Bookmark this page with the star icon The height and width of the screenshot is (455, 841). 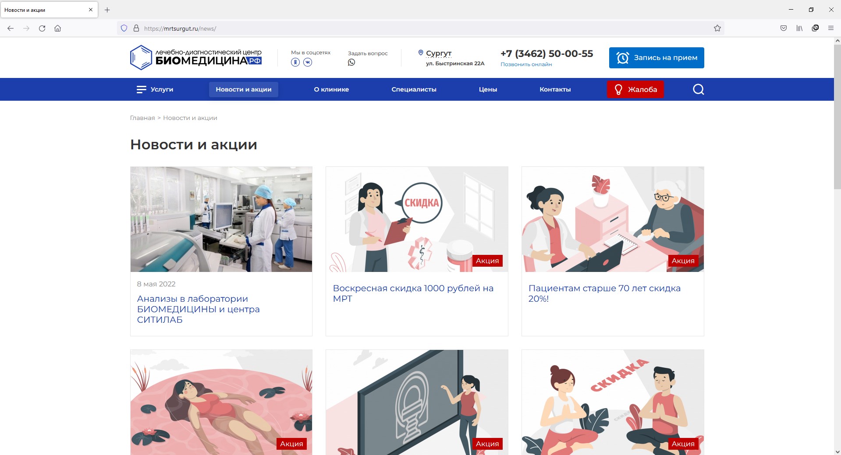coord(717,28)
